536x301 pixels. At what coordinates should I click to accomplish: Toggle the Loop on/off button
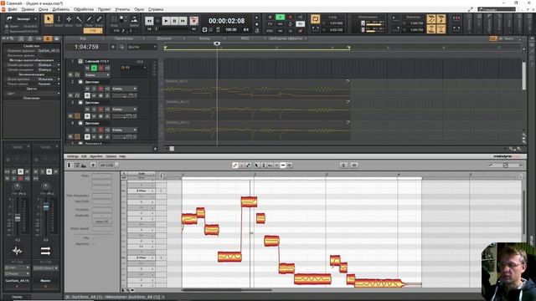[x=315, y=18]
